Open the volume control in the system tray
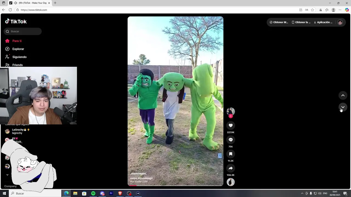Screen dimensions: 351x197 tap(320, 193)
